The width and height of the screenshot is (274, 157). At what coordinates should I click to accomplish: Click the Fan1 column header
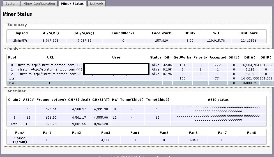click(47, 133)
